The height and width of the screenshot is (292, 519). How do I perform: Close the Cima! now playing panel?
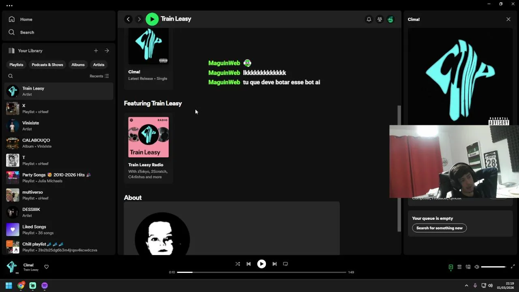[x=508, y=19]
